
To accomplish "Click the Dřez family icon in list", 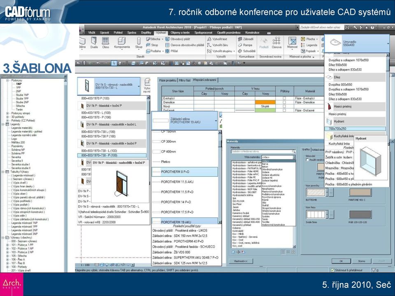I will (329, 77).
